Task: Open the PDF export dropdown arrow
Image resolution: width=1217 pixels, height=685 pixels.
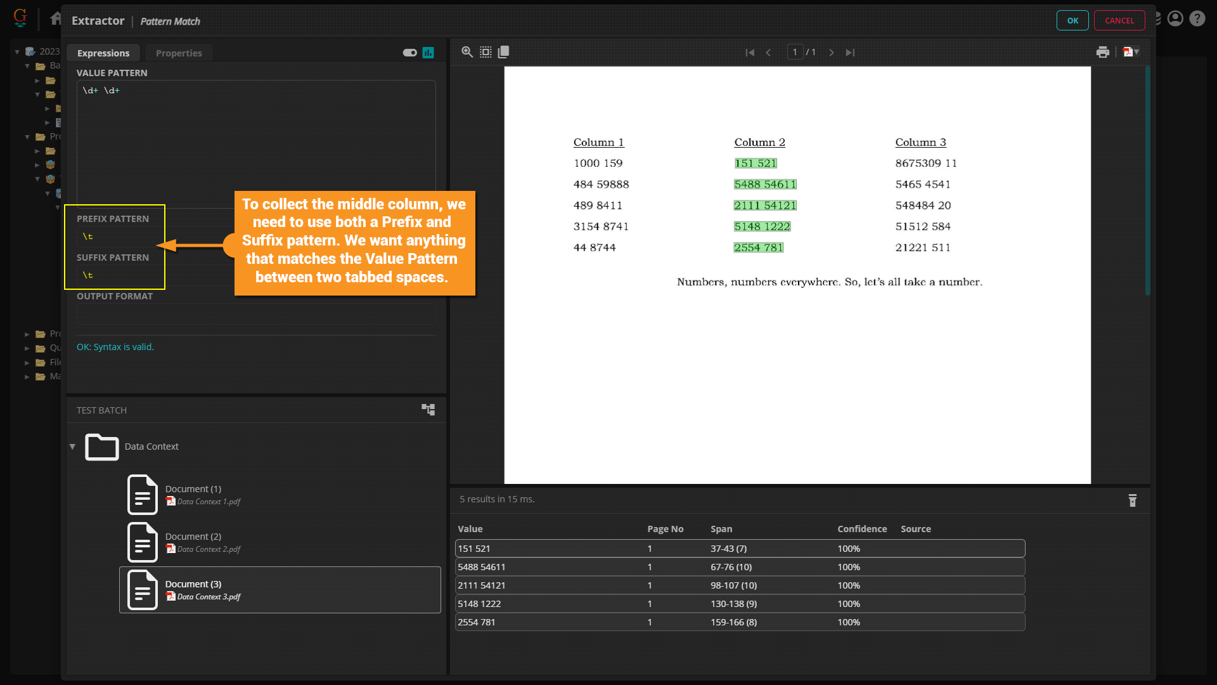Action: coord(1137,52)
